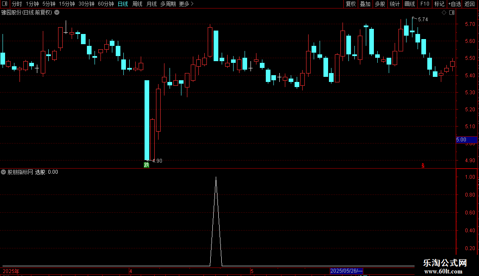Select the 30分钟 period tab
Screen dimensions: 479x276
point(86,4)
